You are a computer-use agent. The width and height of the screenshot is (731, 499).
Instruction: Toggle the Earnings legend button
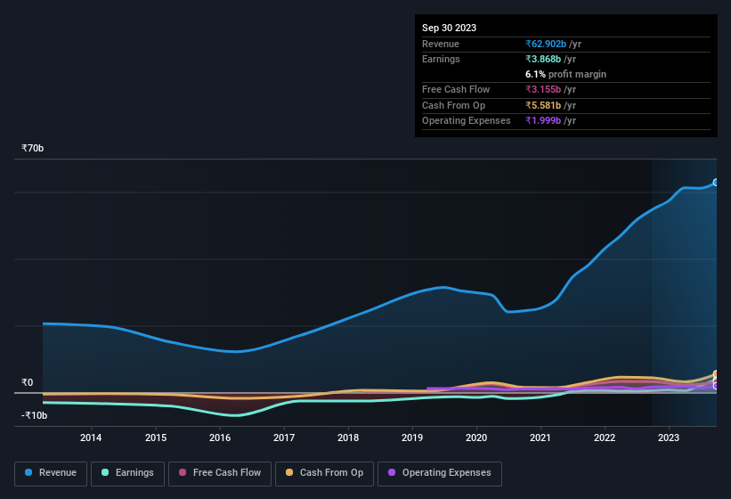point(127,474)
